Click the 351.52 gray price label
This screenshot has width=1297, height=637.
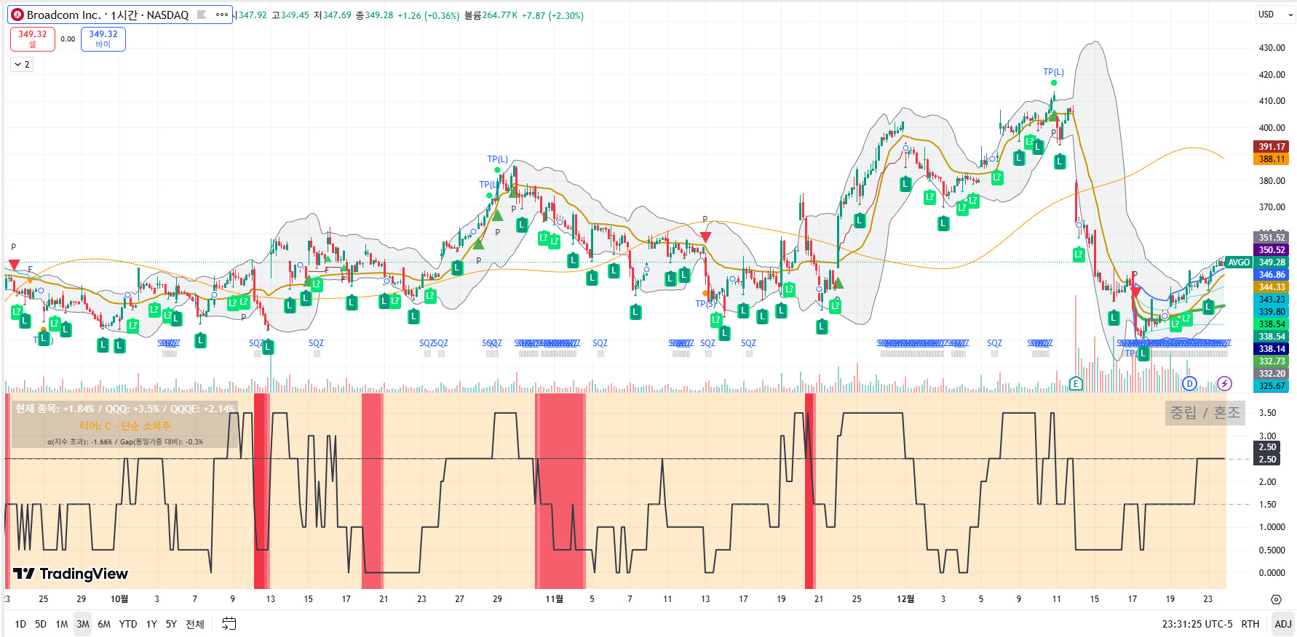(x=1272, y=238)
